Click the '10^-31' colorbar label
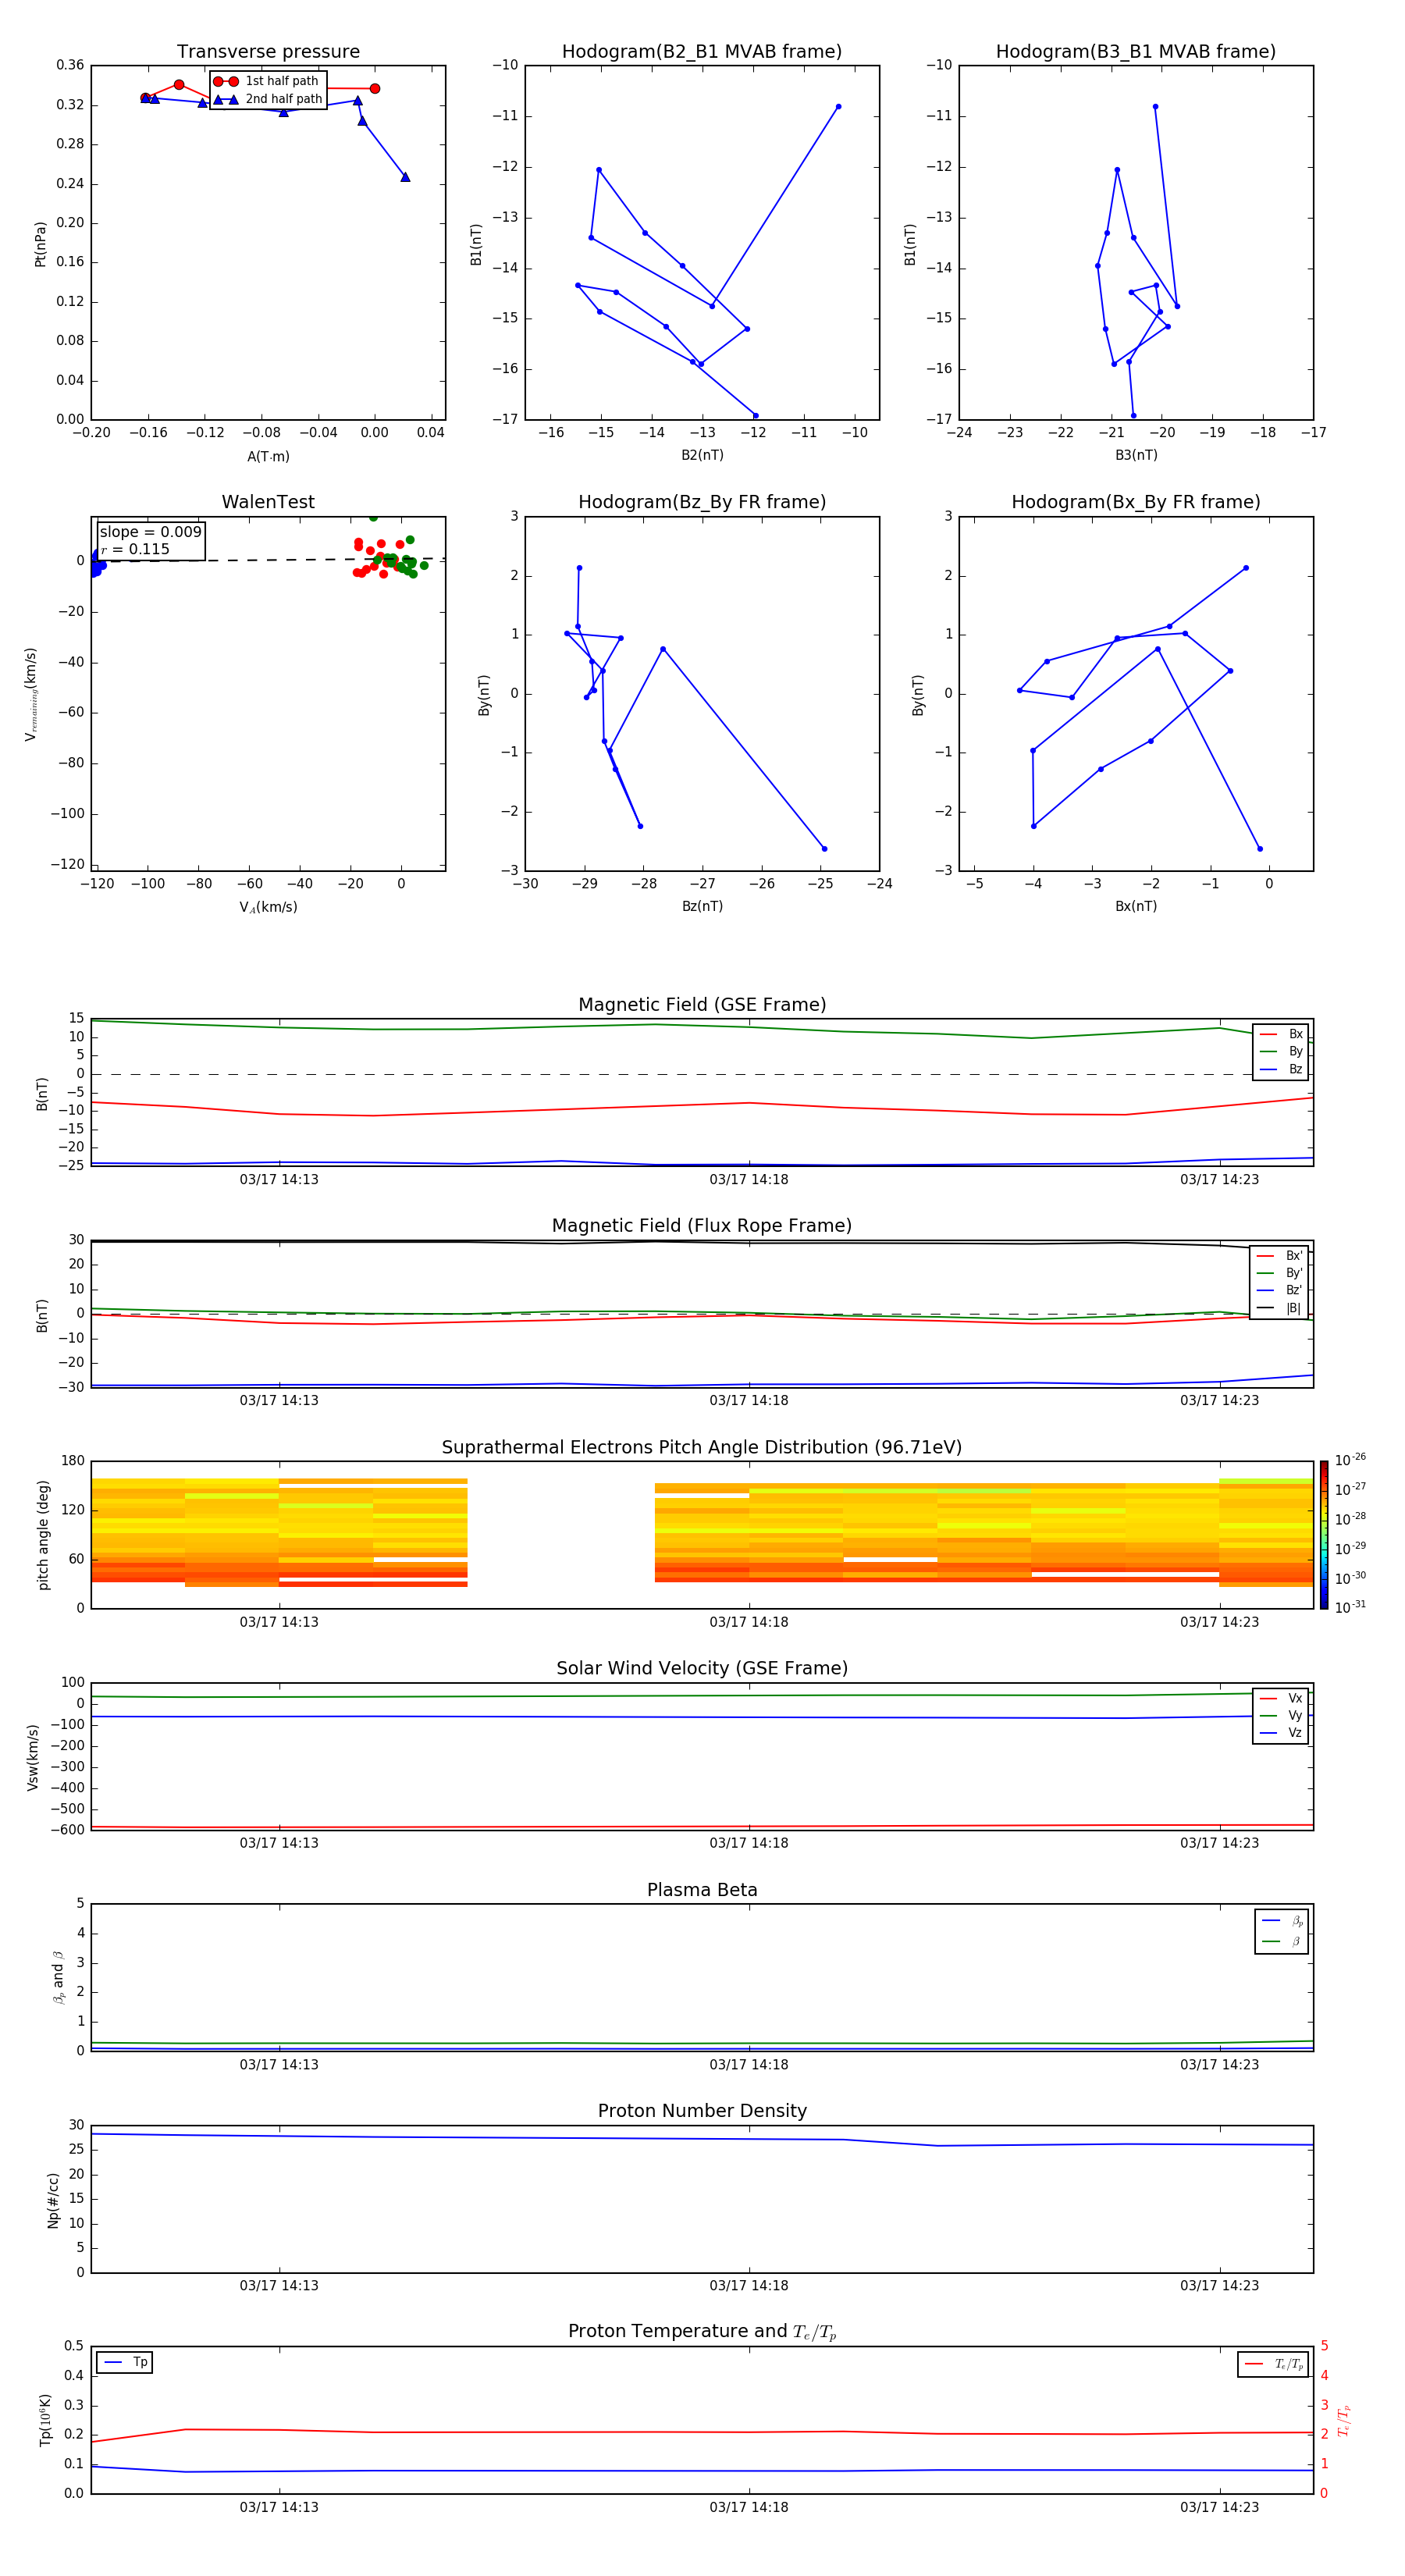The image size is (1405, 2576). click(x=1350, y=1607)
